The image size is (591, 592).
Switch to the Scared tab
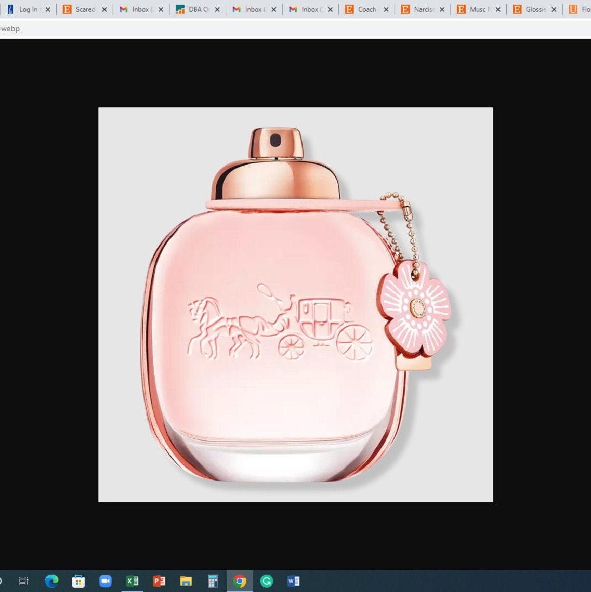click(85, 9)
